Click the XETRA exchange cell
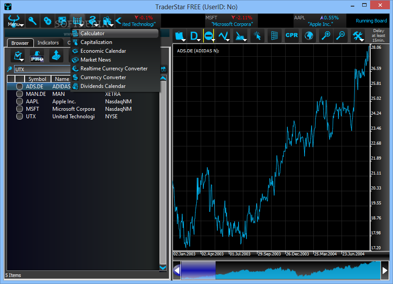 coord(113,94)
